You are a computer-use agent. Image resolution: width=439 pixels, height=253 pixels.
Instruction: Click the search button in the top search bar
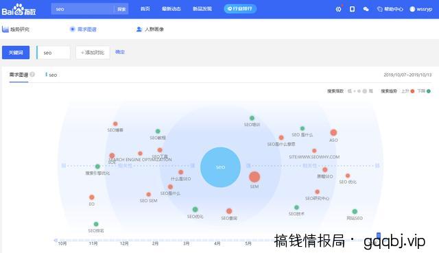[121, 9]
